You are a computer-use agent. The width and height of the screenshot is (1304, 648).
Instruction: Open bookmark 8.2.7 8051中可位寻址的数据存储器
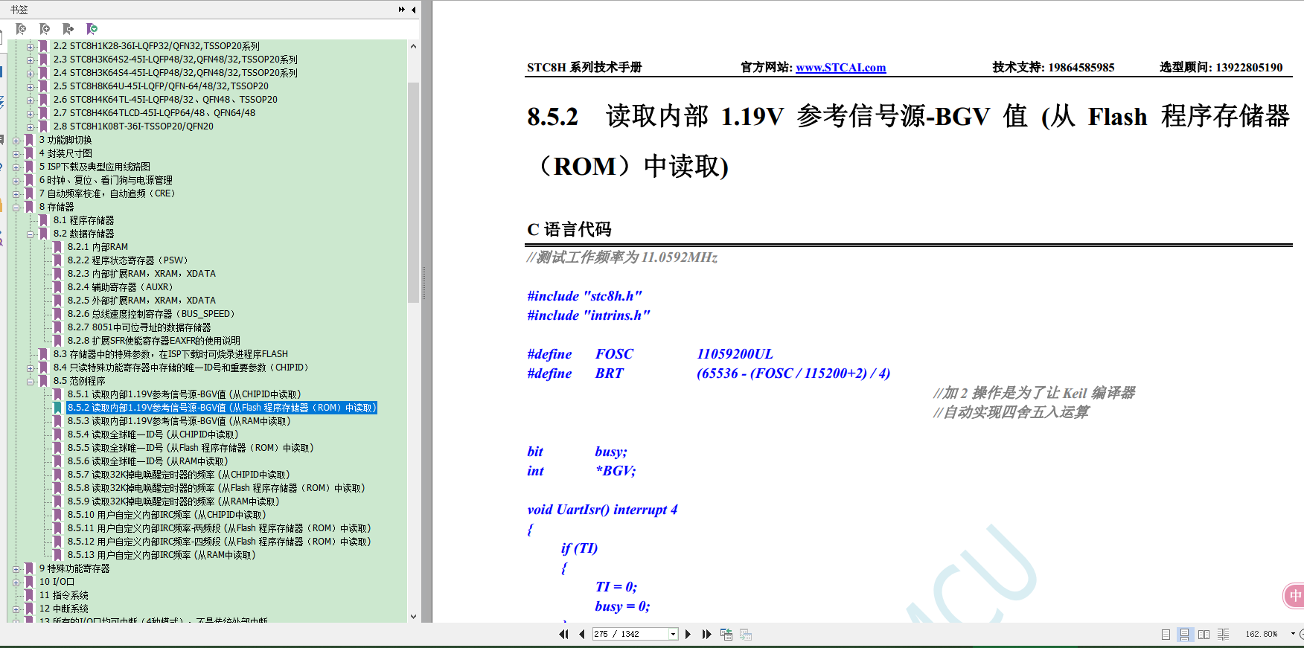click(x=139, y=327)
